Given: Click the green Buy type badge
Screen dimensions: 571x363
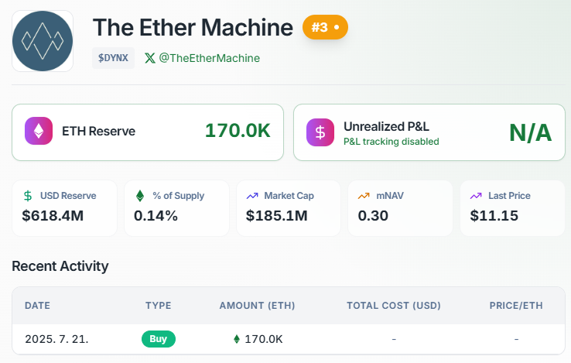Looking at the screenshot, I should pos(159,339).
